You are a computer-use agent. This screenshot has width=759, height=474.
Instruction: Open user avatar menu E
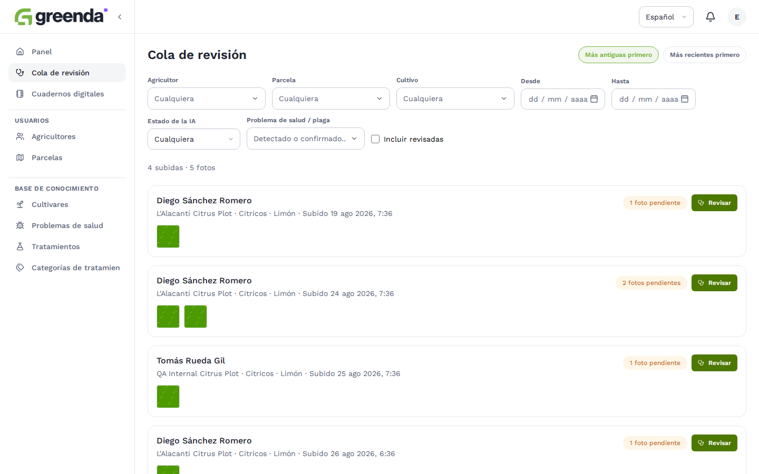[x=737, y=17]
